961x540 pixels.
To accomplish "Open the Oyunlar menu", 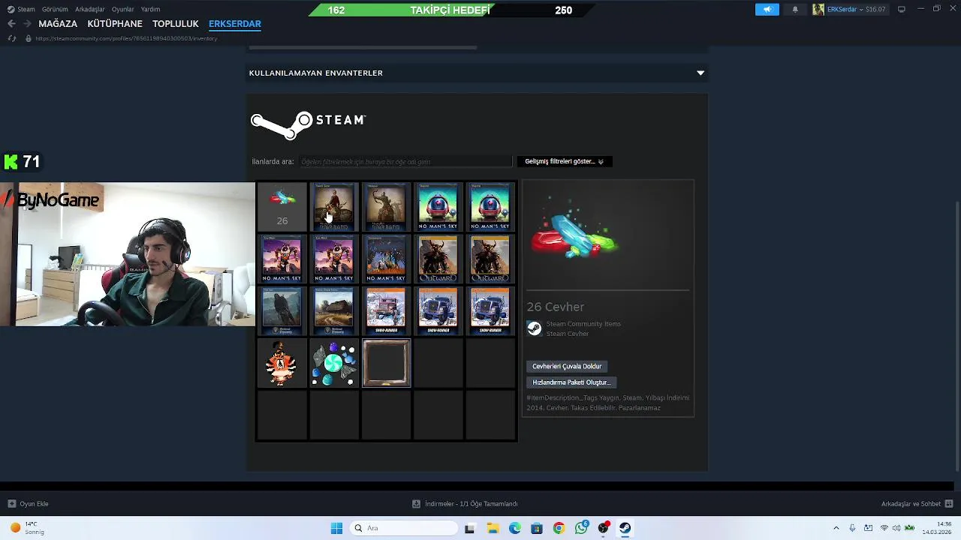I will pos(123,10).
